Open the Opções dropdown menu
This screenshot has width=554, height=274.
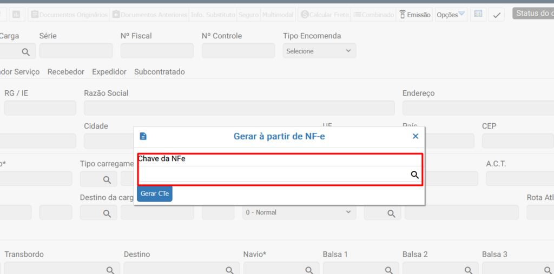pyautogui.click(x=451, y=15)
